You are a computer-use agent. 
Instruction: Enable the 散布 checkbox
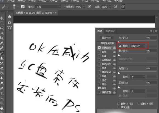99,52
